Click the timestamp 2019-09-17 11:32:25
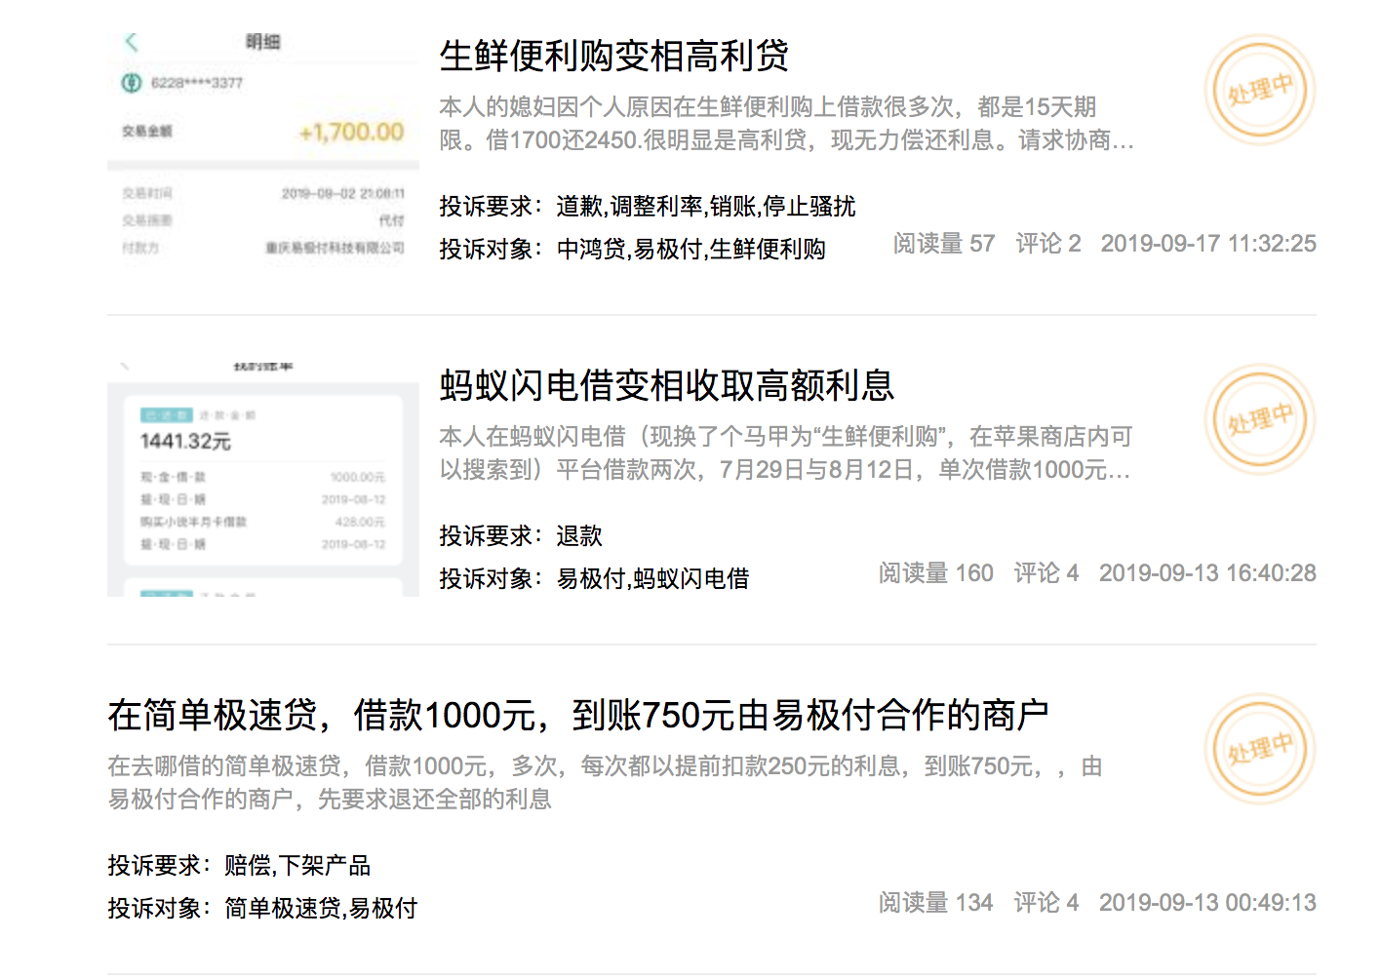The image size is (1381, 979). pyautogui.click(x=1208, y=243)
